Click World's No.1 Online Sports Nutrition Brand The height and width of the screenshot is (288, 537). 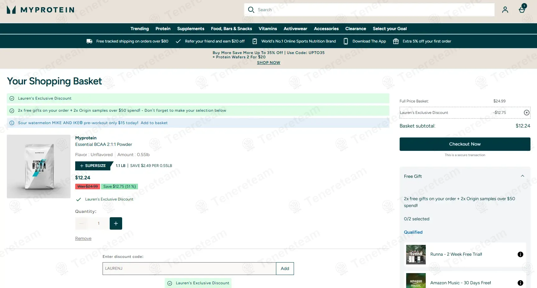pyautogui.click(x=299, y=41)
